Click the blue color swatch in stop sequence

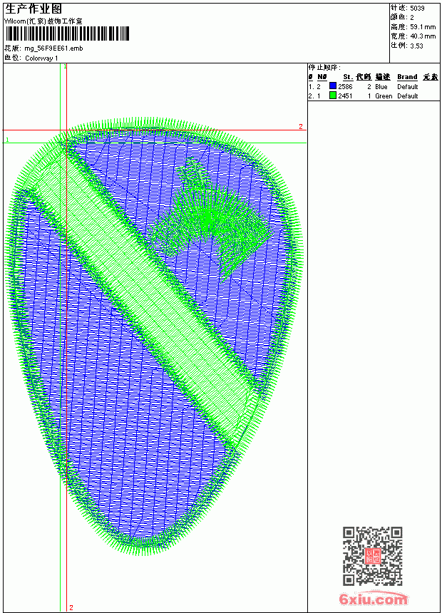[x=333, y=86]
